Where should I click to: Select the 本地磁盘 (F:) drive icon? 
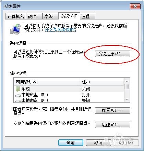[x=18, y=101]
